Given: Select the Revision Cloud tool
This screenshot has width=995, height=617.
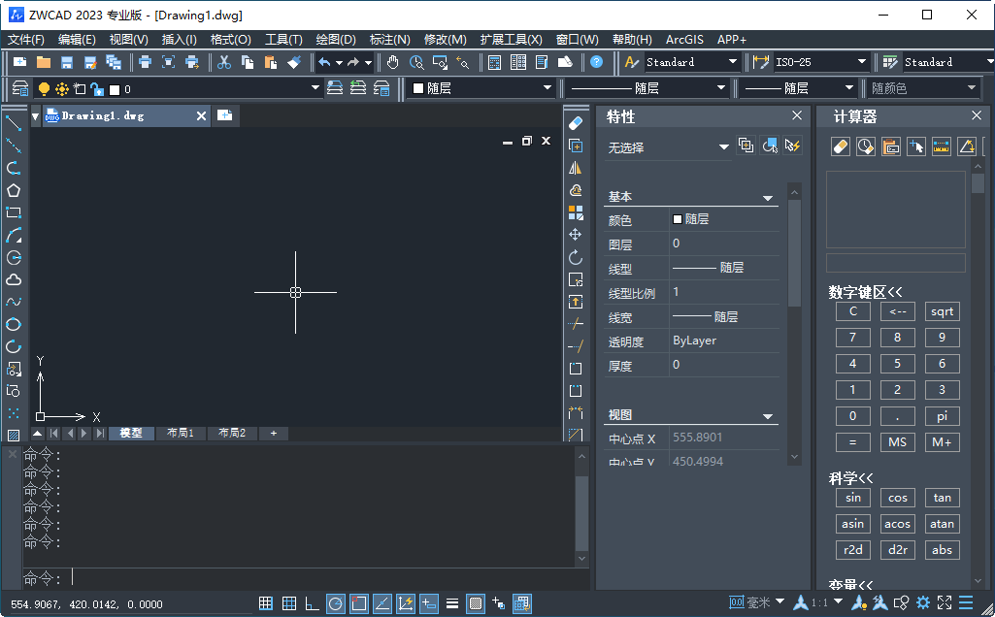Looking at the screenshot, I should pyautogui.click(x=14, y=279).
